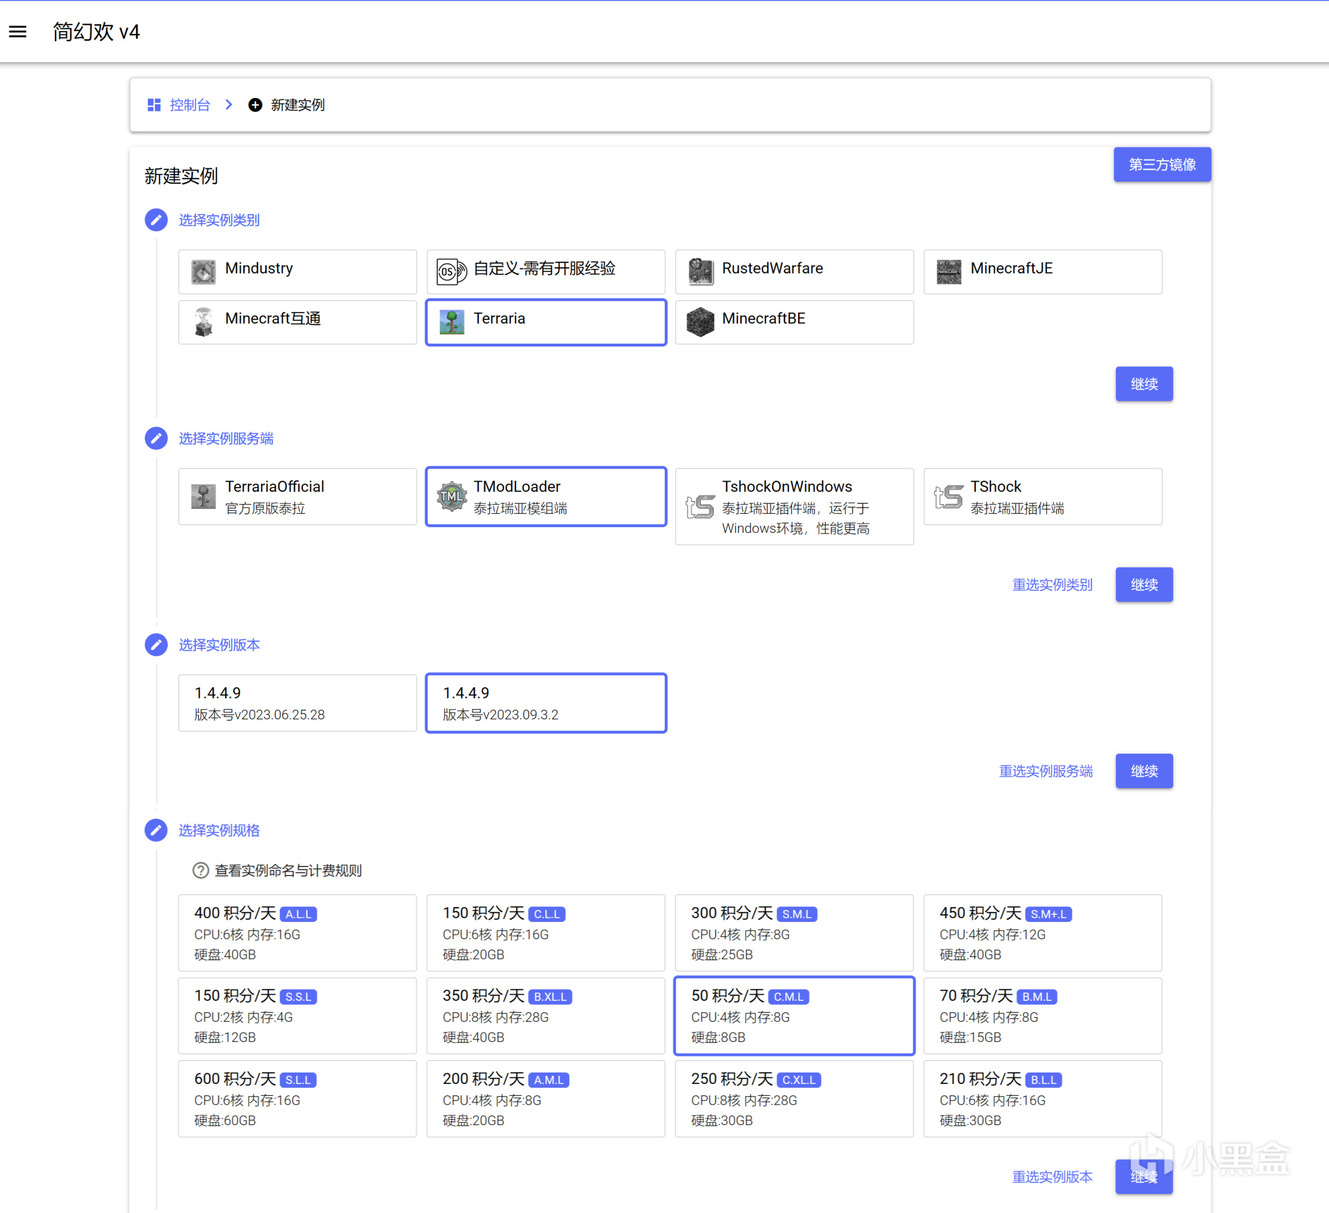Click the pencil step icon for 选择实例类别

coord(156,220)
